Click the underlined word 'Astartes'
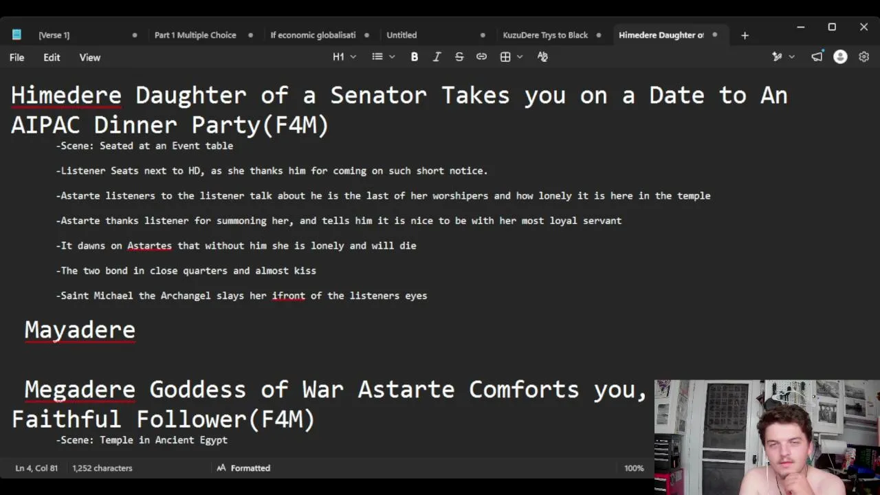The width and height of the screenshot is (880, 495). click(x=149, y=245)
